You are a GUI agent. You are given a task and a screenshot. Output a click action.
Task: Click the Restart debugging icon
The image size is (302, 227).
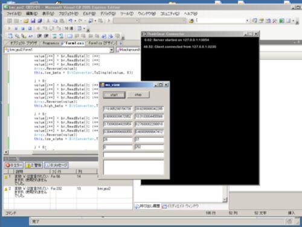(x=30, y=28)
